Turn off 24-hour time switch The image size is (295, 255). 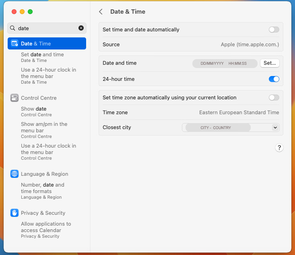pos(274,79)
